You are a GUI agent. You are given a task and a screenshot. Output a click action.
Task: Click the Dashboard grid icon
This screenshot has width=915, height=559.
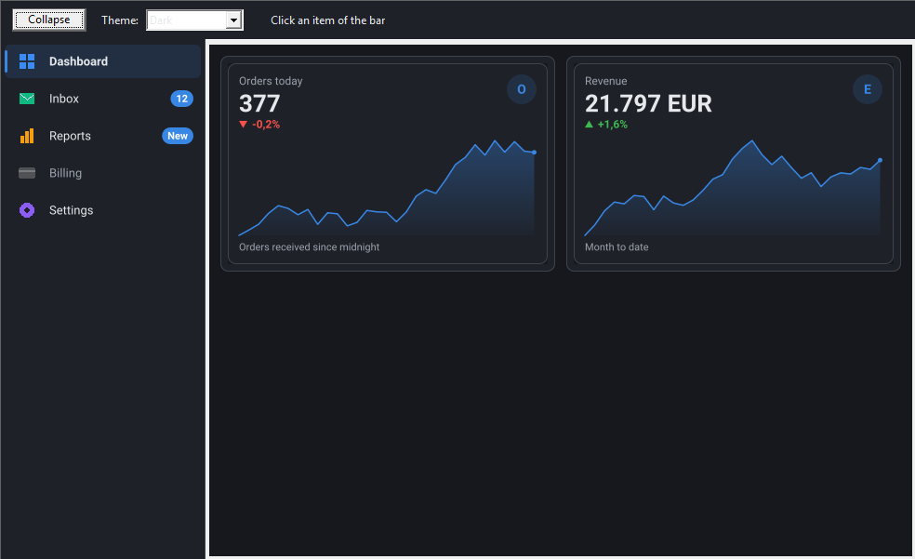(x=27, y=61)
